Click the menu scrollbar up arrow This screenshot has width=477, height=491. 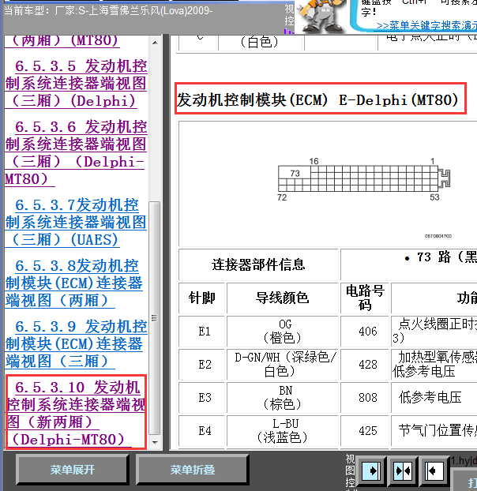tap(155, 43)
